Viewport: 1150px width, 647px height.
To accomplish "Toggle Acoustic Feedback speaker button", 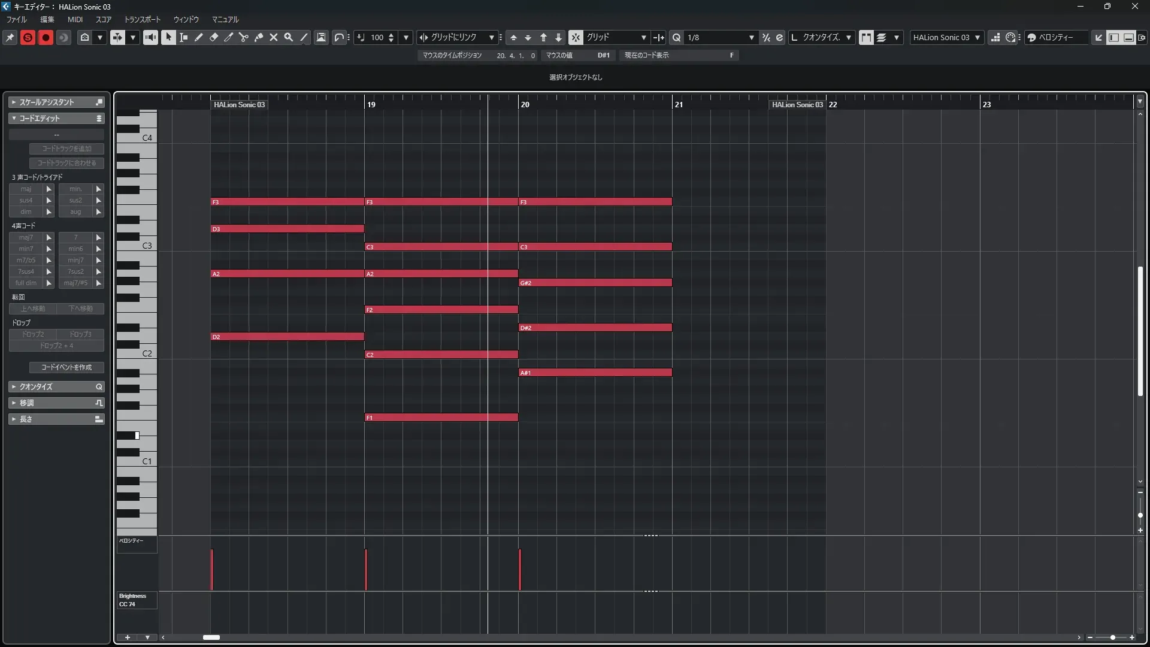I will point(150,37).
